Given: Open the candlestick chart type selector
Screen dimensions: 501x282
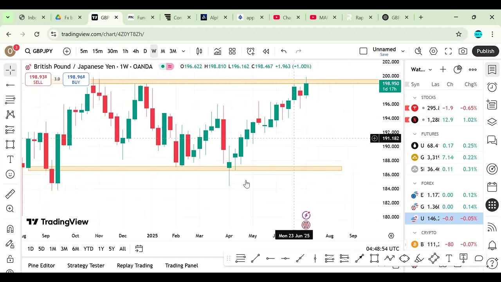Looking at the screenshot, I should tap(199, 51).
